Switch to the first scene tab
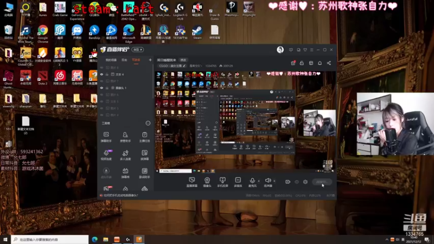Viewport: 434px width, 244px height. 111,60
